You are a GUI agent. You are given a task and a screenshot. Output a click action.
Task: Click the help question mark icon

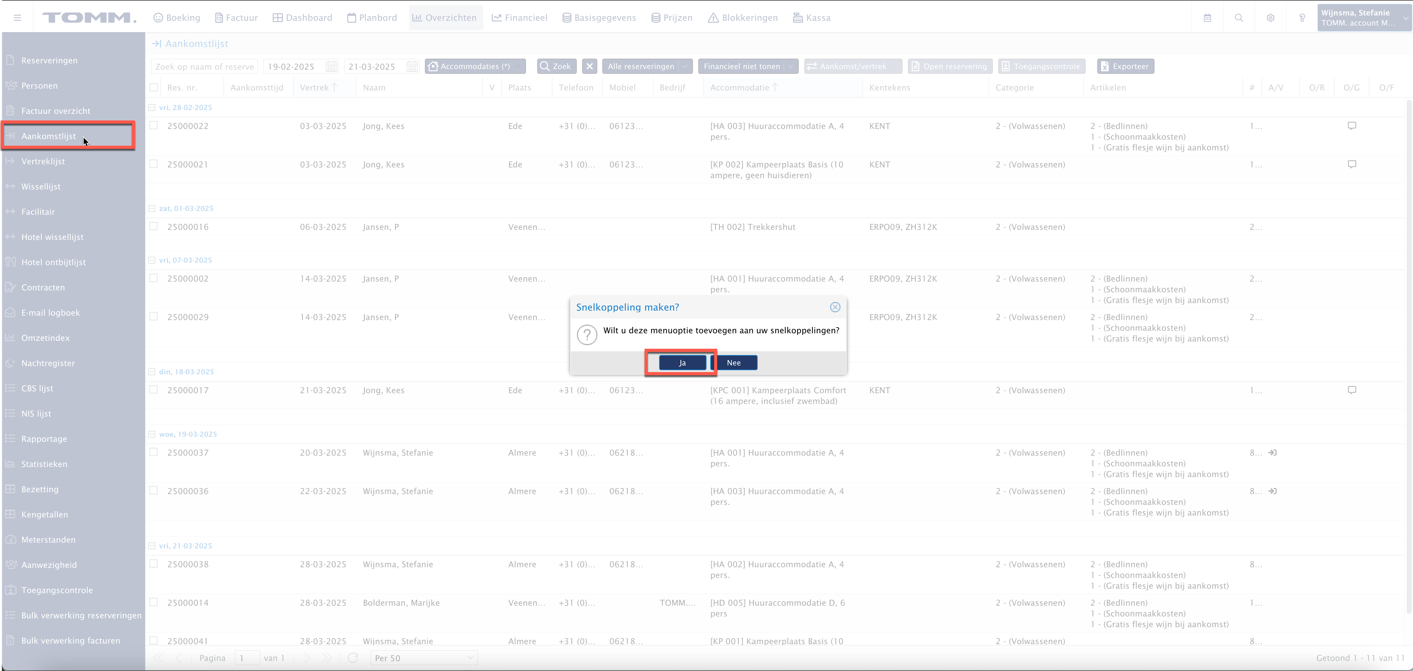coord(1302,18)
